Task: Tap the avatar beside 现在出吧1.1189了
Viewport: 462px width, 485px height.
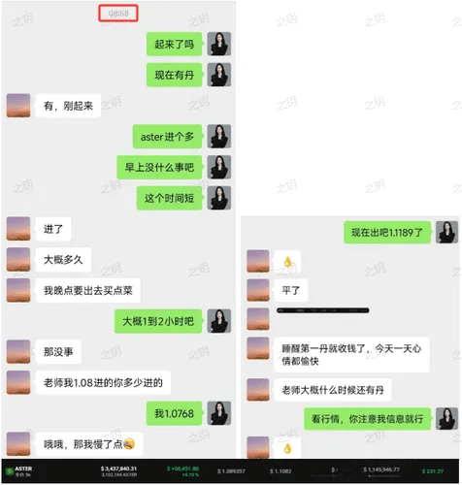Action: tap(446, 232)
